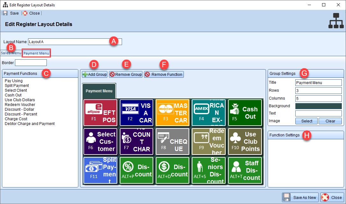The width and height of the screenshot is (346, 204).
Task: Click the Remove Function button
Action: click(x=164, y=75)
